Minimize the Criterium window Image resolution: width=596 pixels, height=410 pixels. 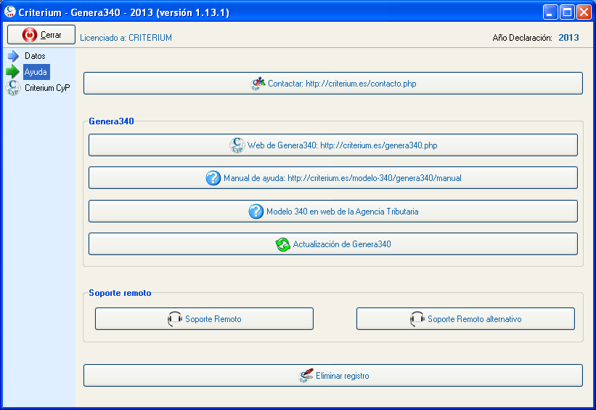tap(550, 12)
